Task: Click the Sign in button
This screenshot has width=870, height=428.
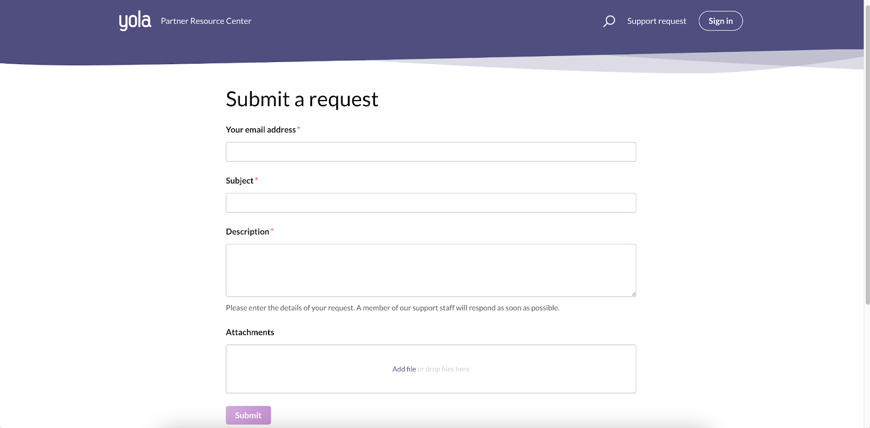Action: tap(720, 21)
